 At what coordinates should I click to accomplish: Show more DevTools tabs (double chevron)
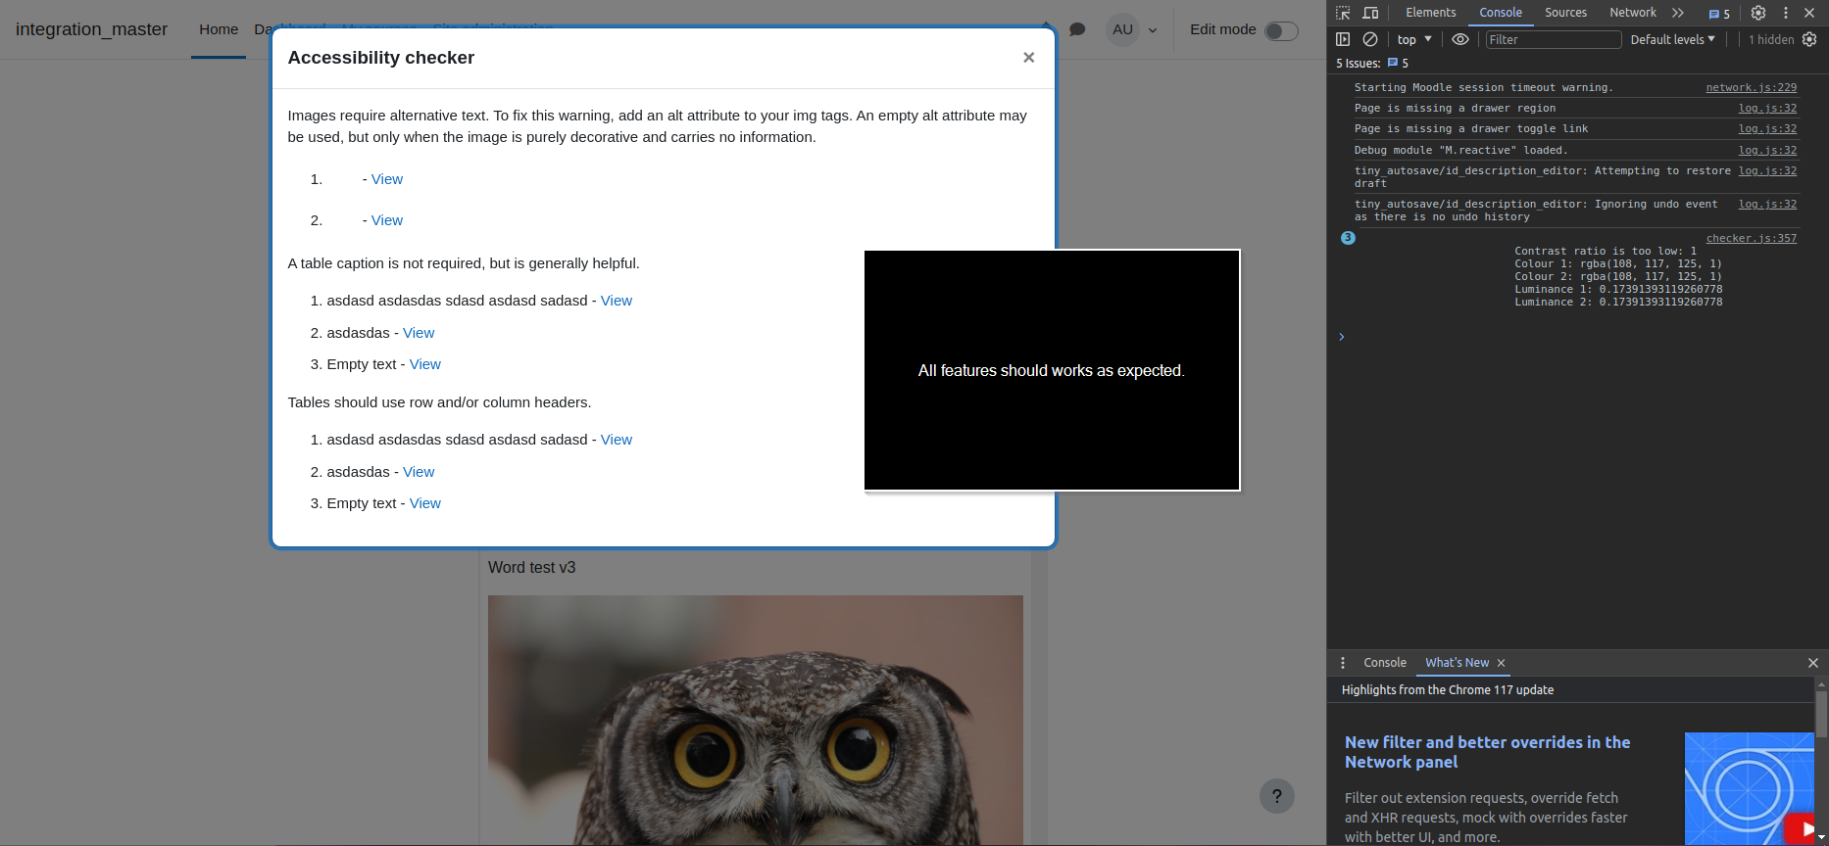(1678, 13)
